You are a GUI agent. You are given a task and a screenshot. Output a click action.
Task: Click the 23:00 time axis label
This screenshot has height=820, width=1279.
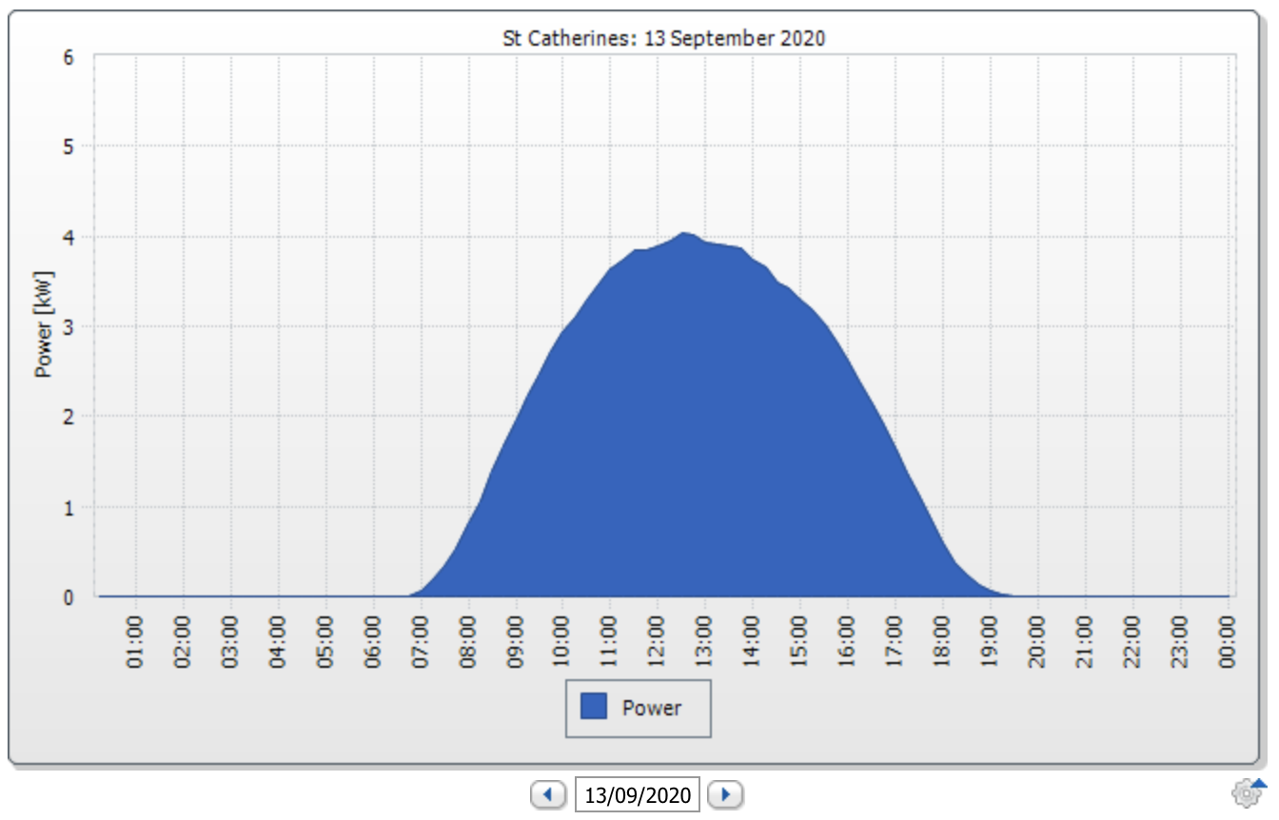1180,641
